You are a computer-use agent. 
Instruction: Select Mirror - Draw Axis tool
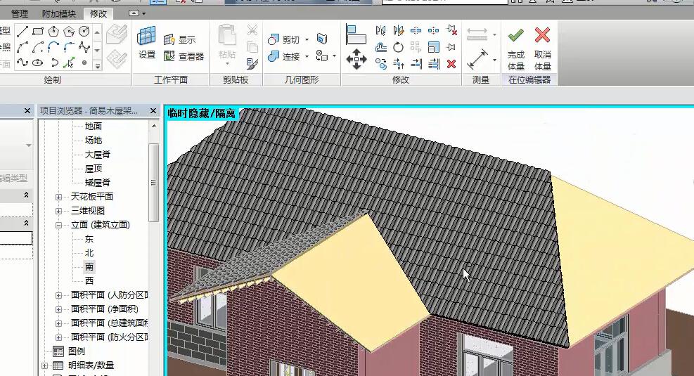[399, 30]
